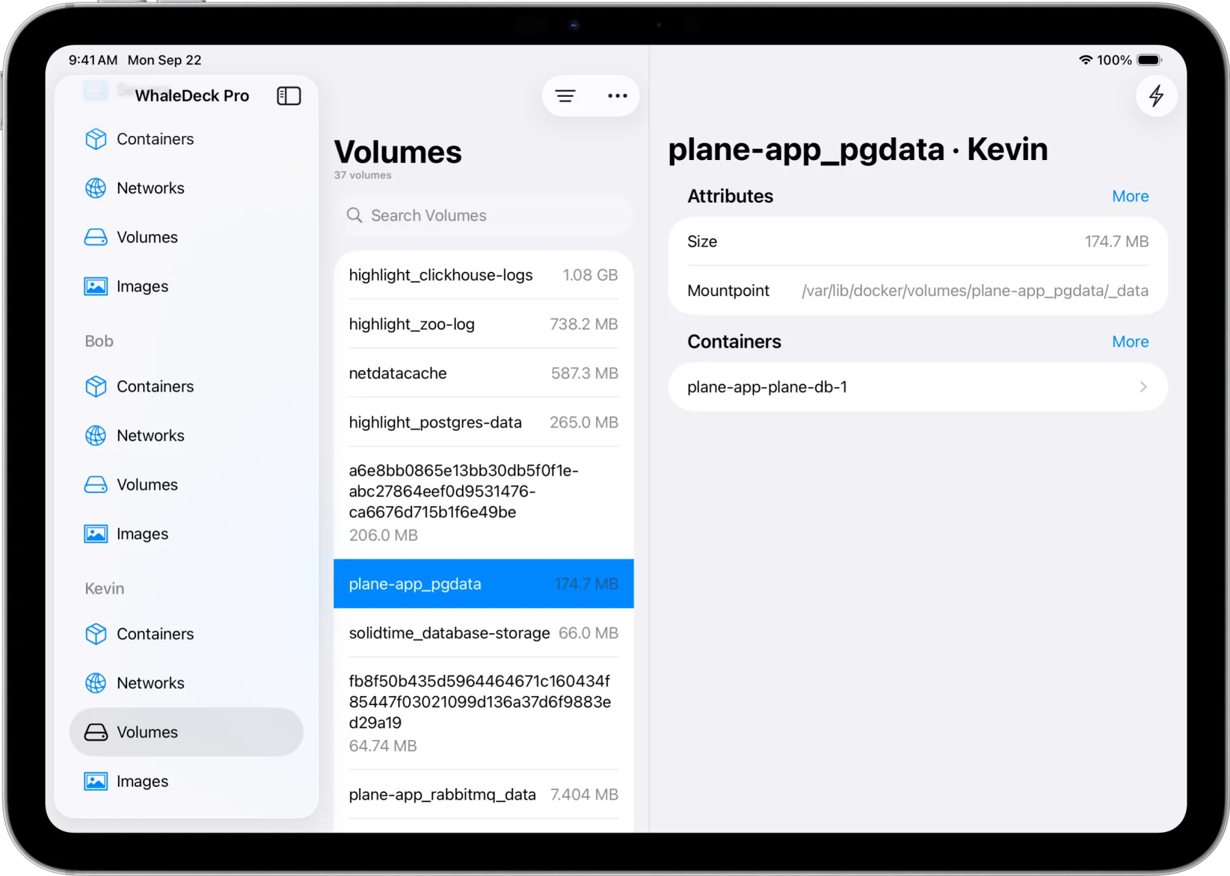Click the Search Volumes field
Viewport: 1230px width, 876px height.
(483, 215)
